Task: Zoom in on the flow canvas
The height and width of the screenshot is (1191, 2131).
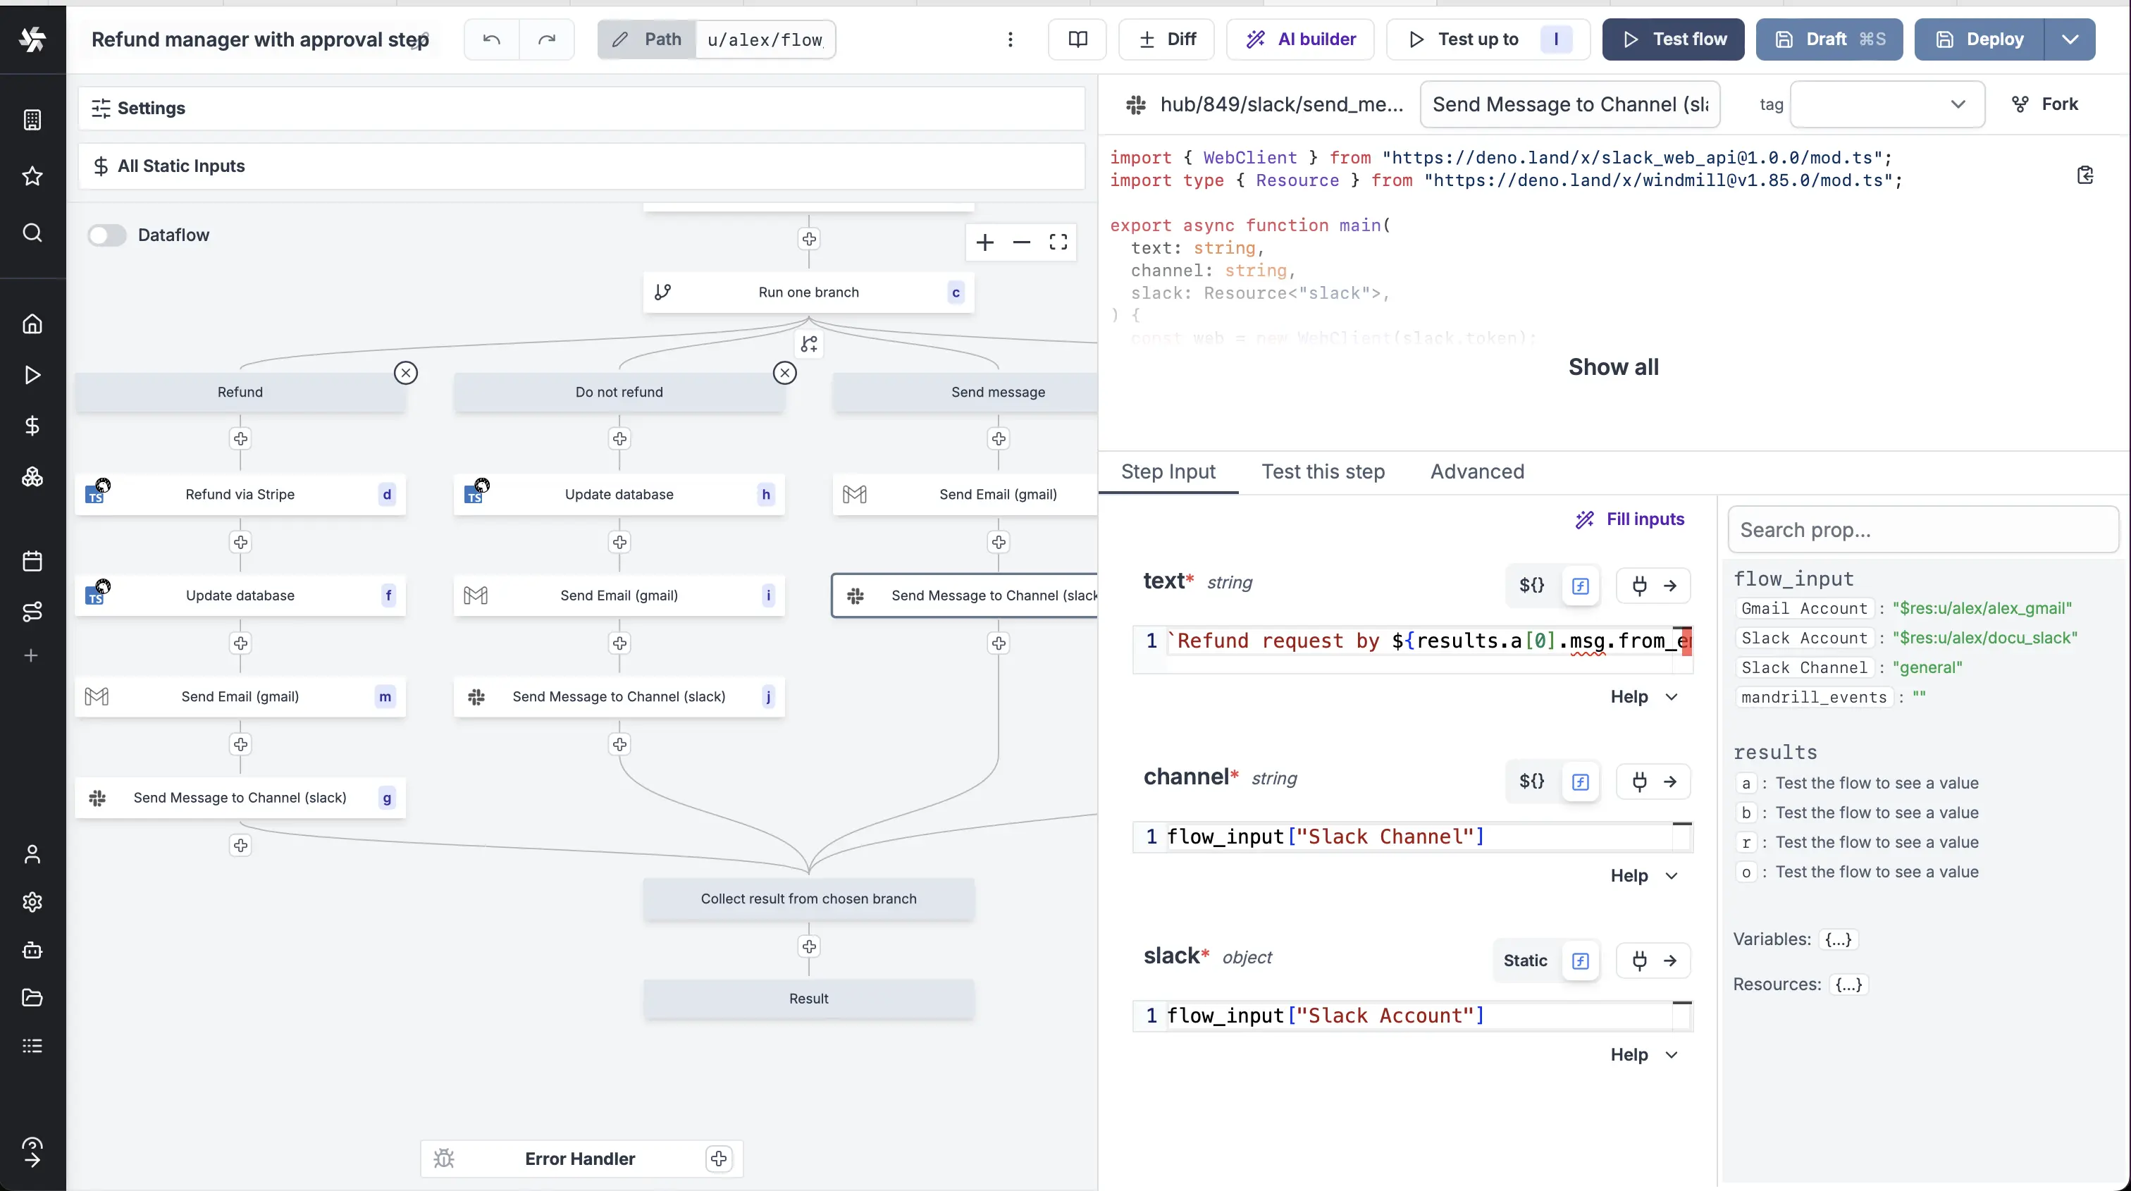Action: click(x=984, y=242)
